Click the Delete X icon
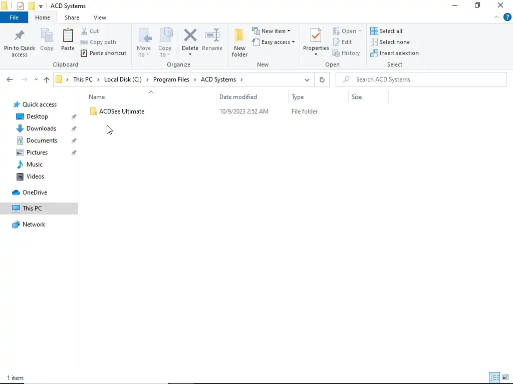This screenshot has height=384, width=513. [190, 35]
